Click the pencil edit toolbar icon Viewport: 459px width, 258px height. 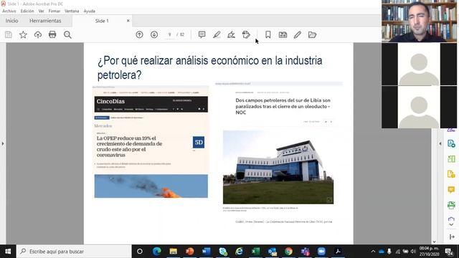click(x=298, y=35)
